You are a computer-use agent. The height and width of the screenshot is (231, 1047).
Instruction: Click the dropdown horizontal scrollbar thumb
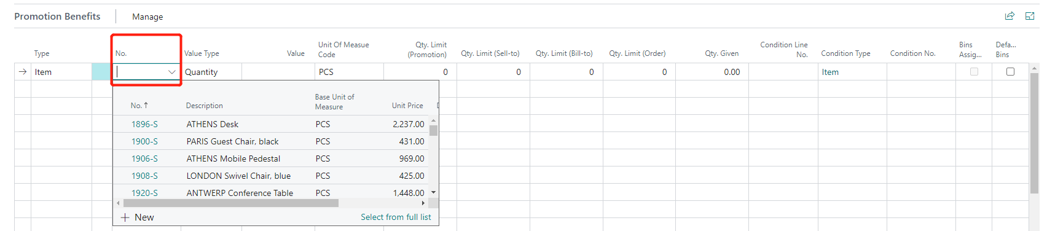[230, 203]
